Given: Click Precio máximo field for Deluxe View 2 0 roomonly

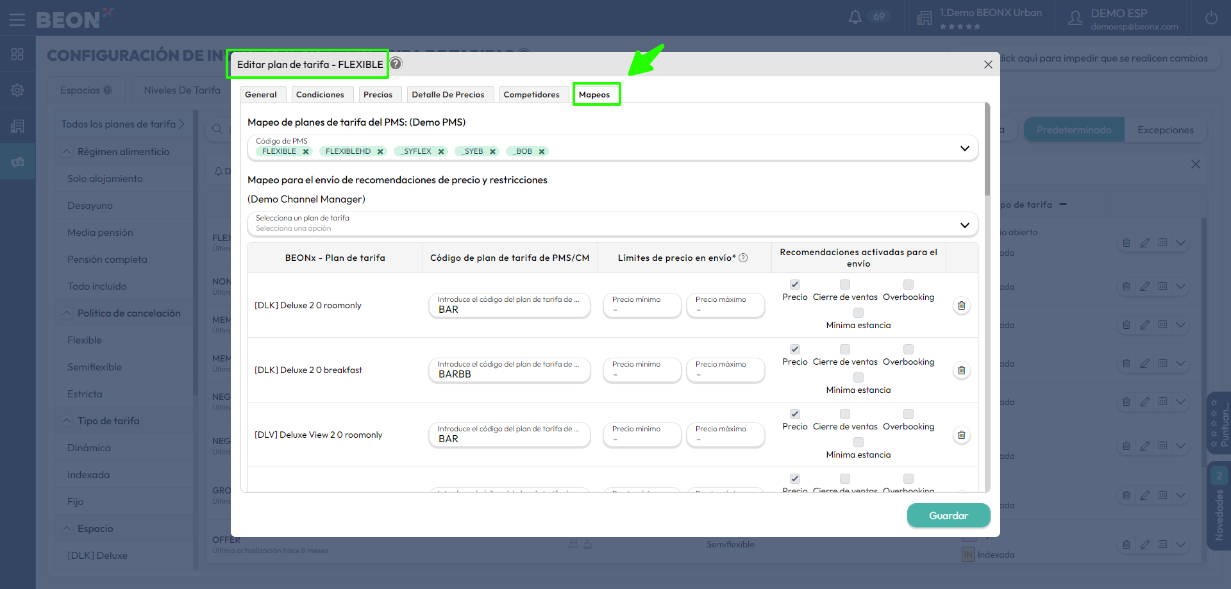Looking at the screenshot, I should click(x=725, y=435).
